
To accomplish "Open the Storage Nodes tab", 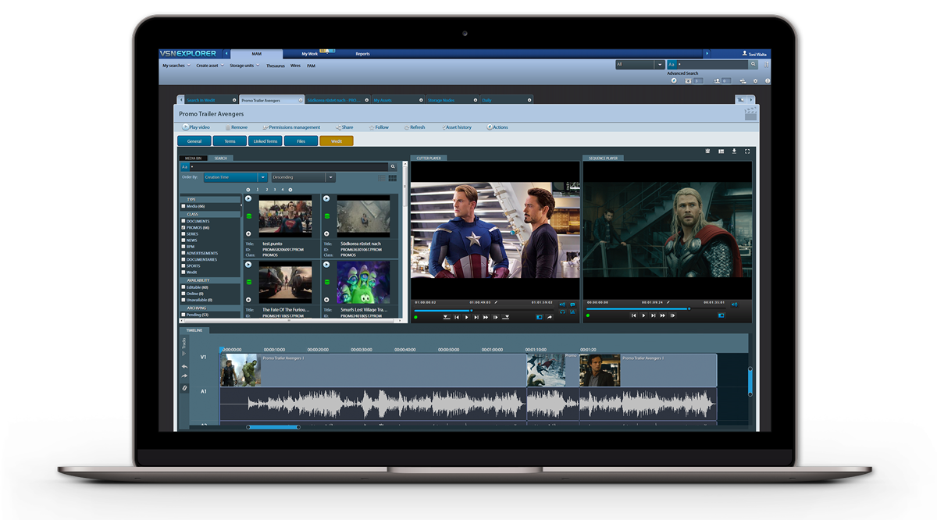I will (452, 100).
